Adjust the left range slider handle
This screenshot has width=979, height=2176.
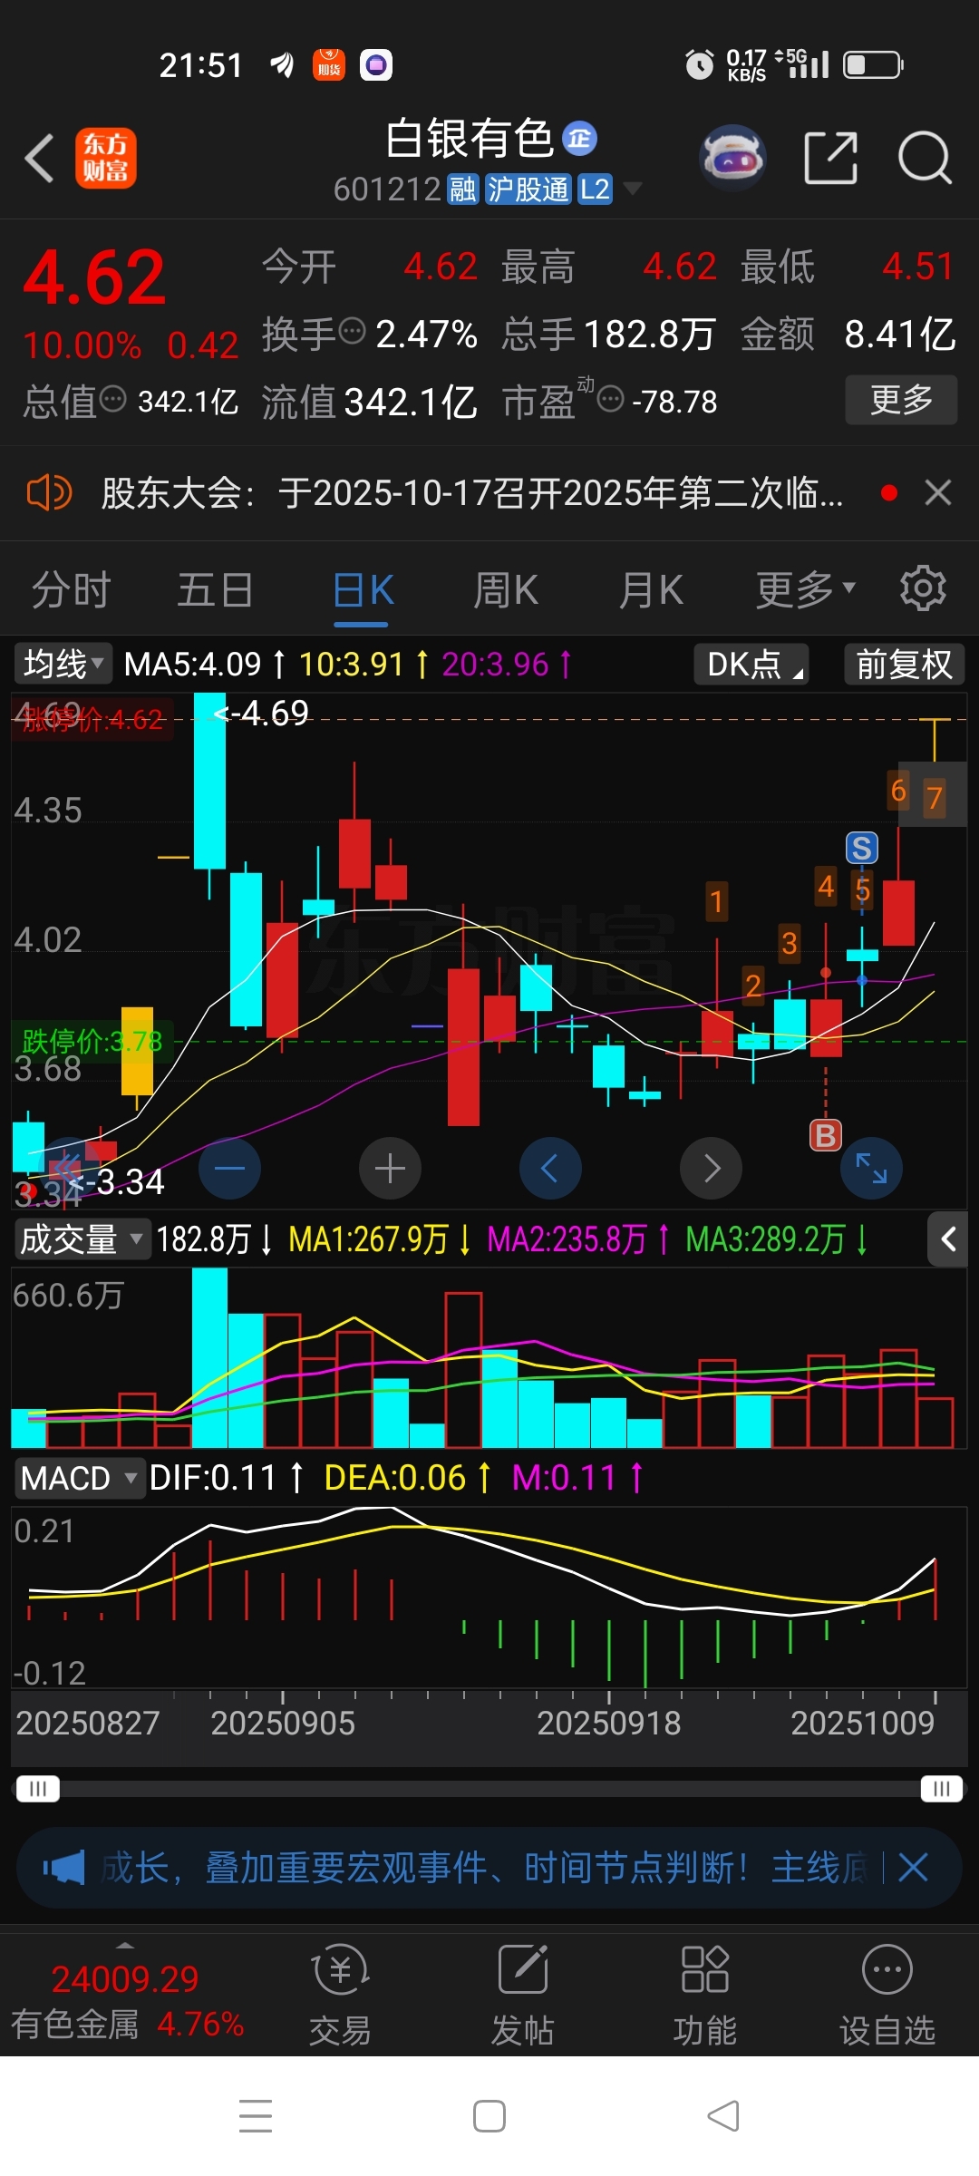click(38, 1789)
